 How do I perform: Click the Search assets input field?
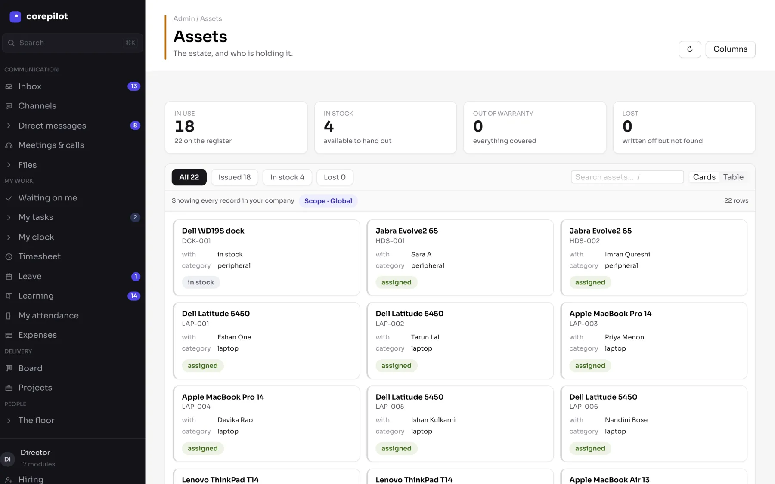tap(627, 177)
